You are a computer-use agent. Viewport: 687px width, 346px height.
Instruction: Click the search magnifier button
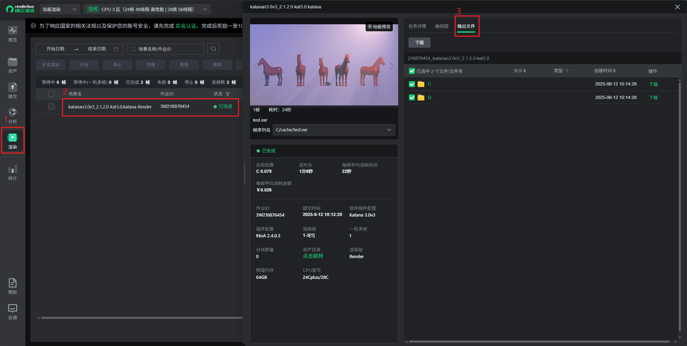213,49
